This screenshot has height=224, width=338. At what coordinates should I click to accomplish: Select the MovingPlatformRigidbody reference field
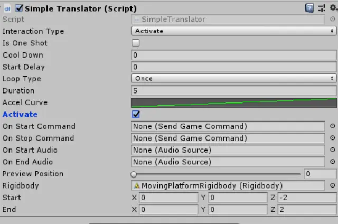point(228,185)
